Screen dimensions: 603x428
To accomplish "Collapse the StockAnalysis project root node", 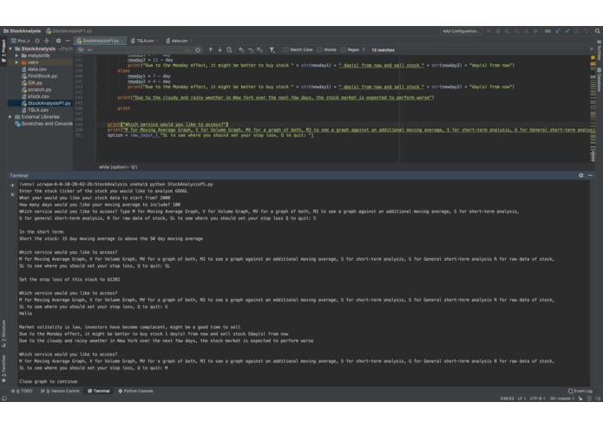I will click(x=10, y=49).
